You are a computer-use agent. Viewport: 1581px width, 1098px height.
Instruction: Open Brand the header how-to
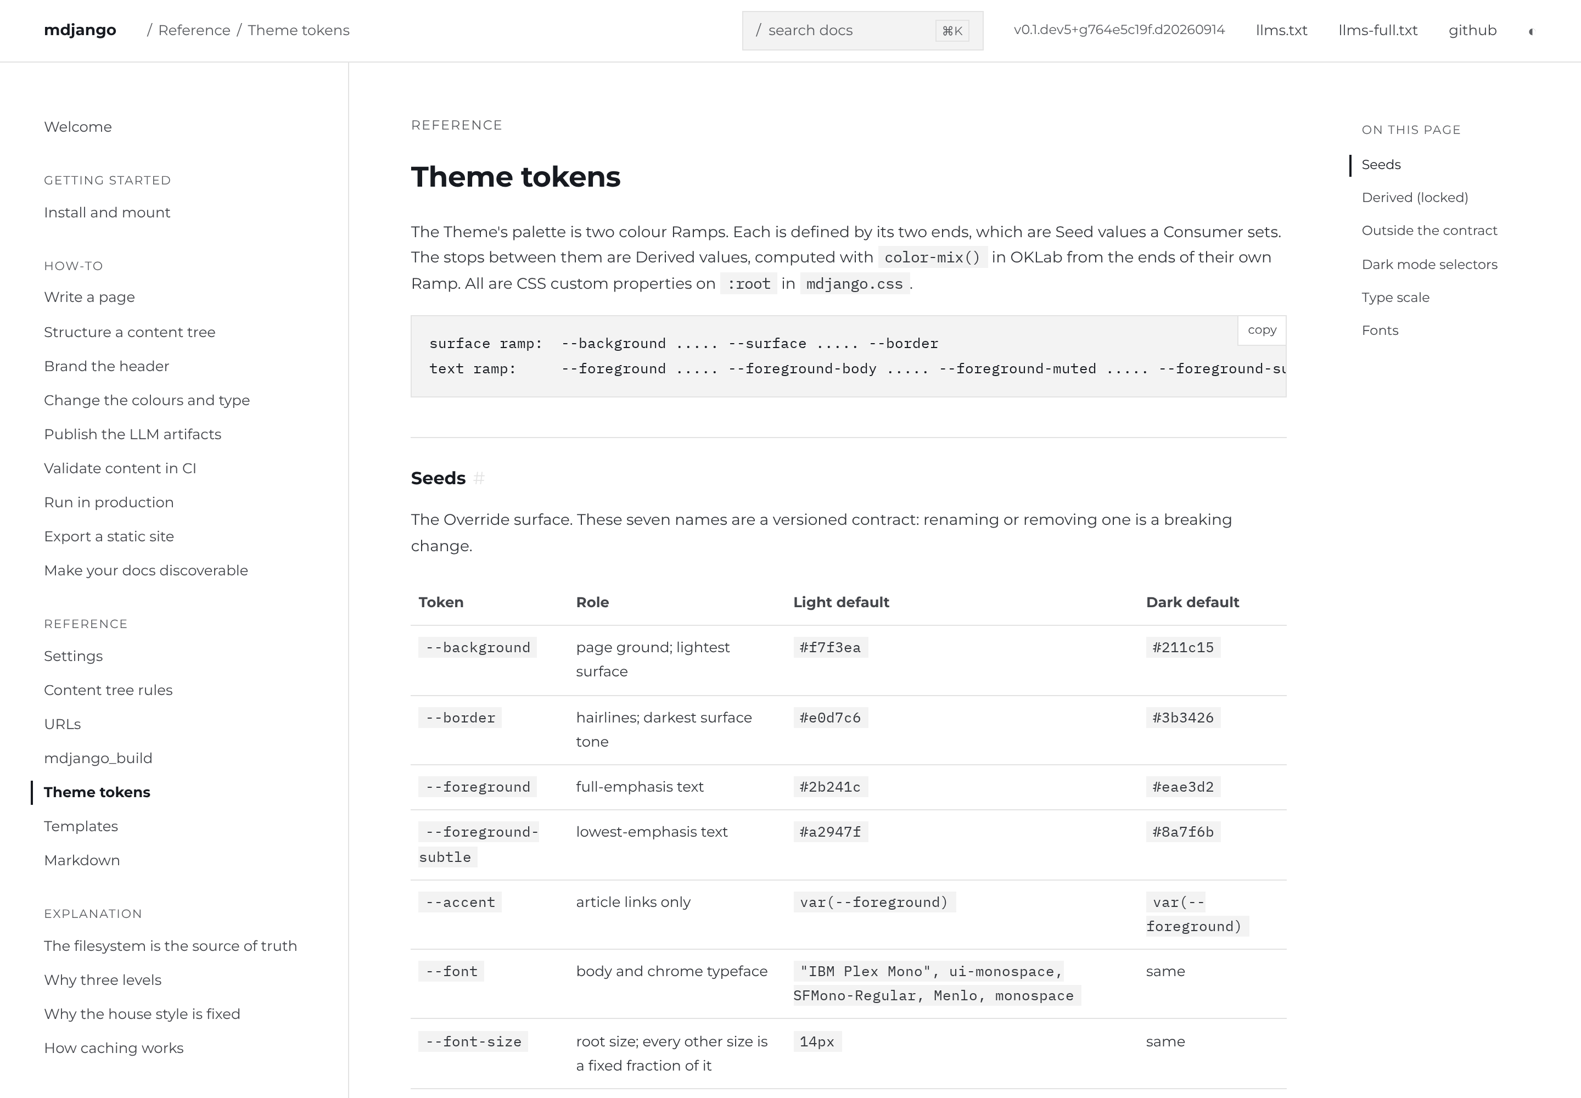106,366
